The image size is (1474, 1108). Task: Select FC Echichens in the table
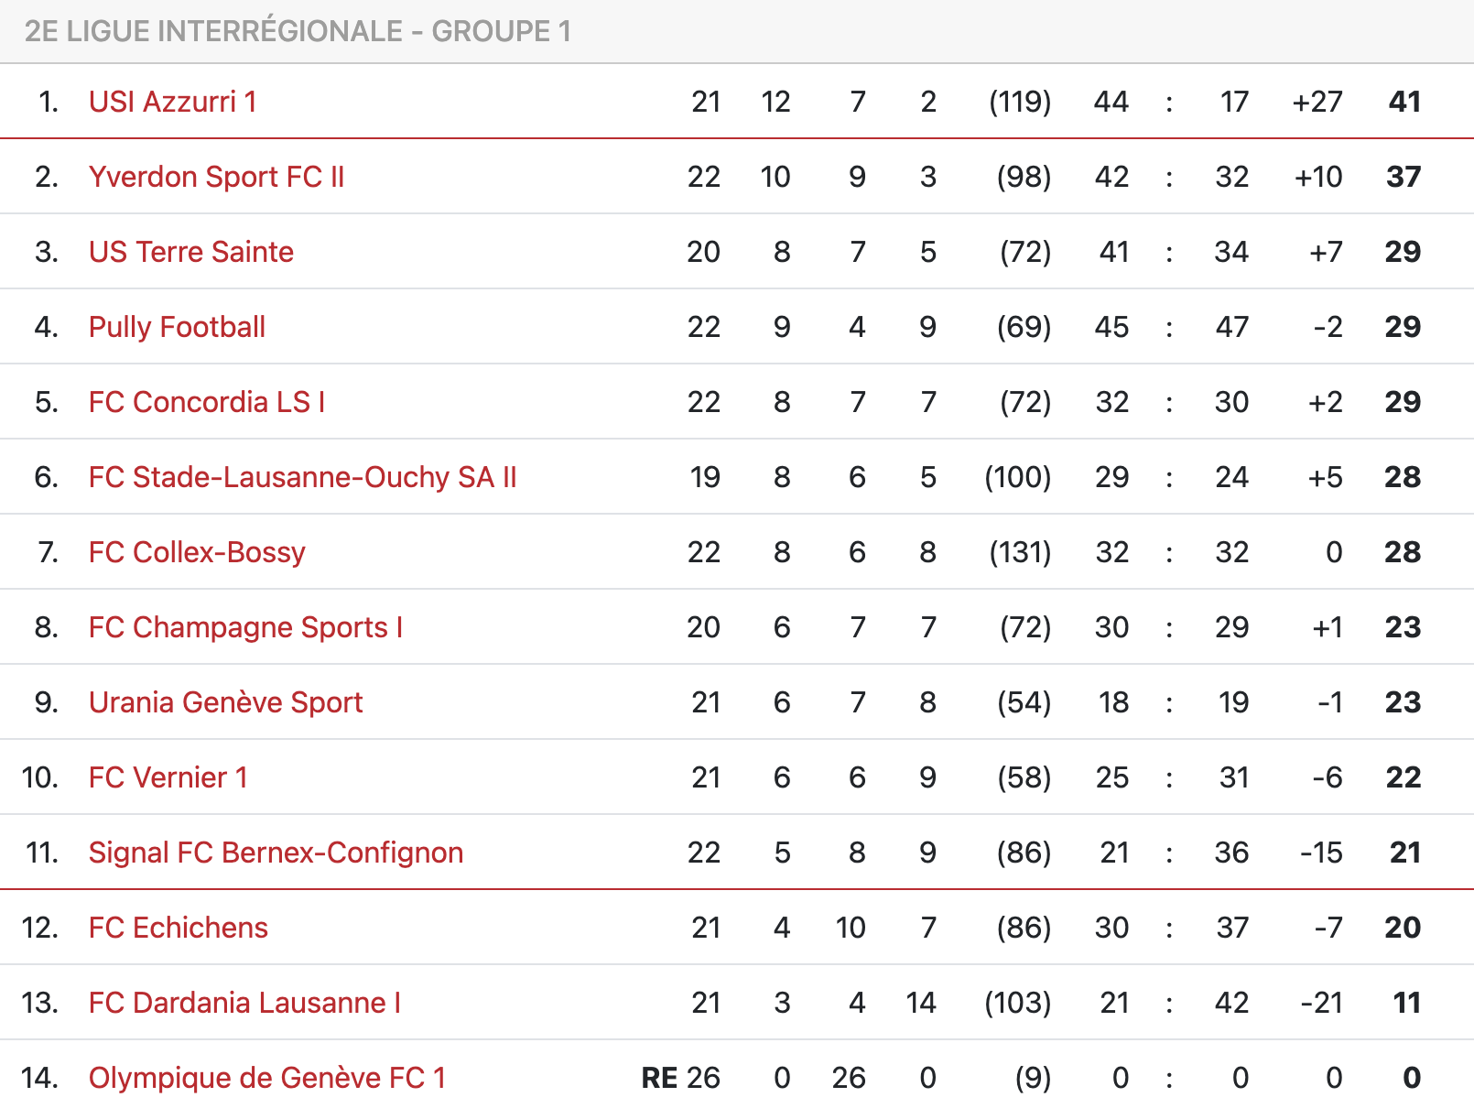(x=179, y=928)
